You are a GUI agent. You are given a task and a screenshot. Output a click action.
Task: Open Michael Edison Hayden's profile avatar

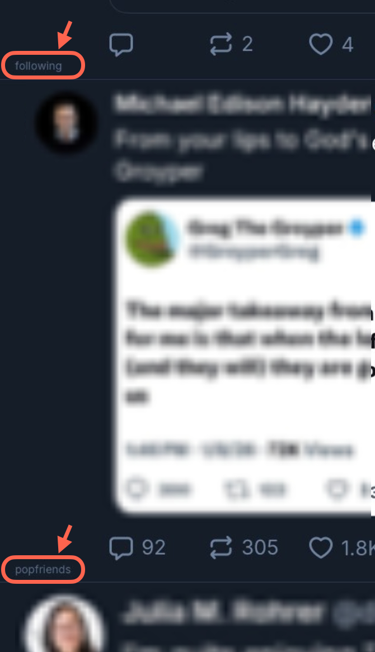pyautogui.click(x=67, y=123)
